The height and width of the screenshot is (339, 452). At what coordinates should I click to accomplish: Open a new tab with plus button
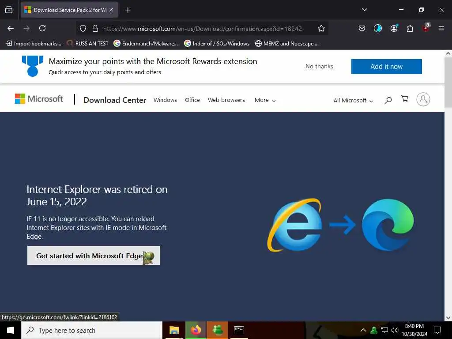(128, 10)
